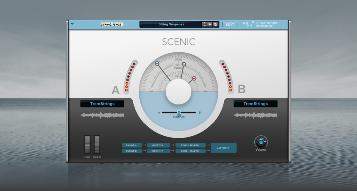Load the next preset with the up arrow

[x=204, y=23]
